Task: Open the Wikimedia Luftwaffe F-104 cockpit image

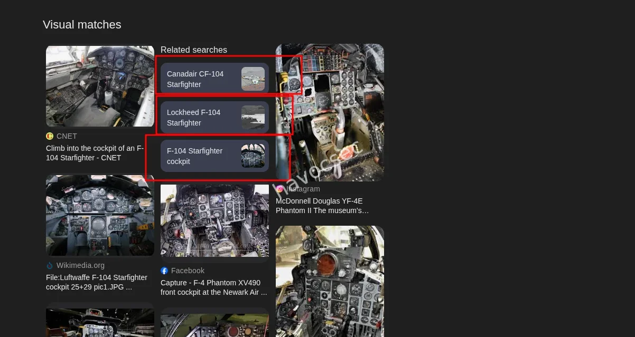Action: point(100,216)
